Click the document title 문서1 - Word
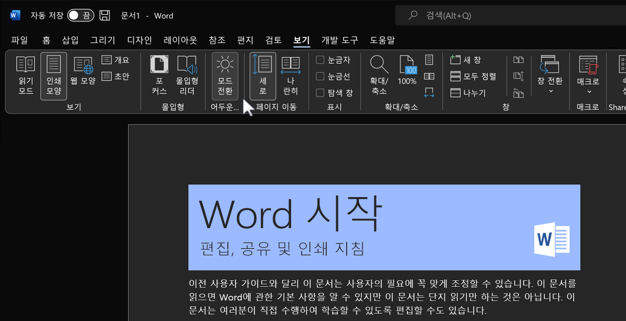The width and height of the screenshot is (626, 321). click(x=147, y=16)
